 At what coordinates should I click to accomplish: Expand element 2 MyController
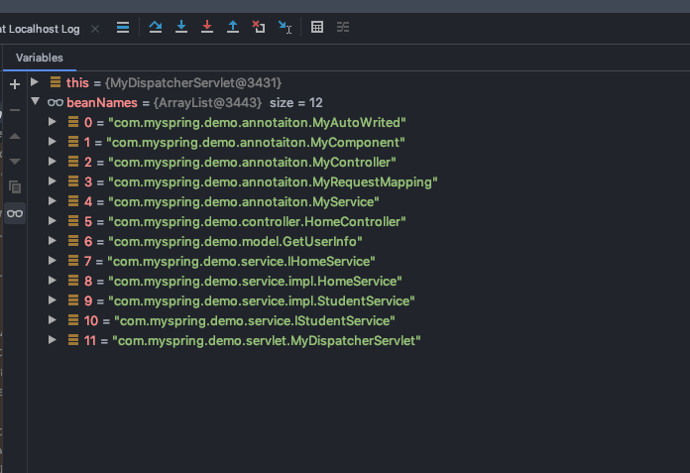pos(52,161)
